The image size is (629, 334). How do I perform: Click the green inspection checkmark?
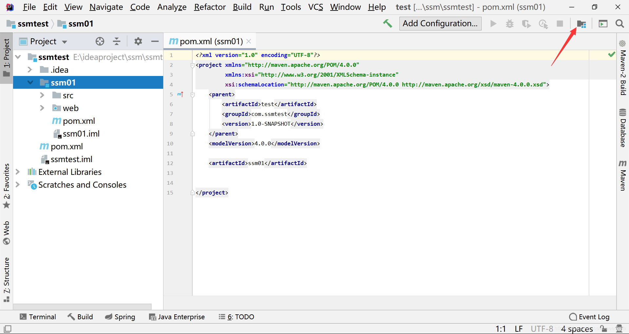click(611, 54)
